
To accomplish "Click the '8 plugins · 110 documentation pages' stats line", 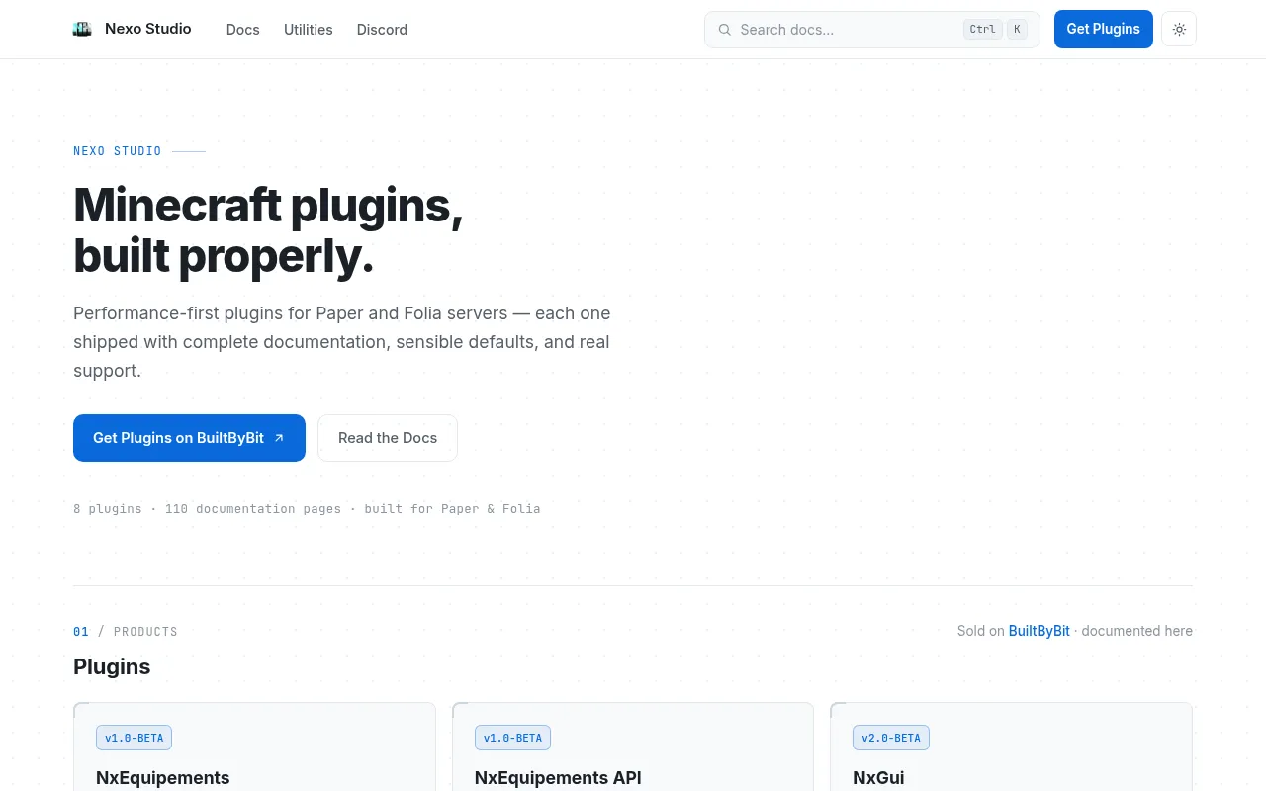I will coord(307,509).
